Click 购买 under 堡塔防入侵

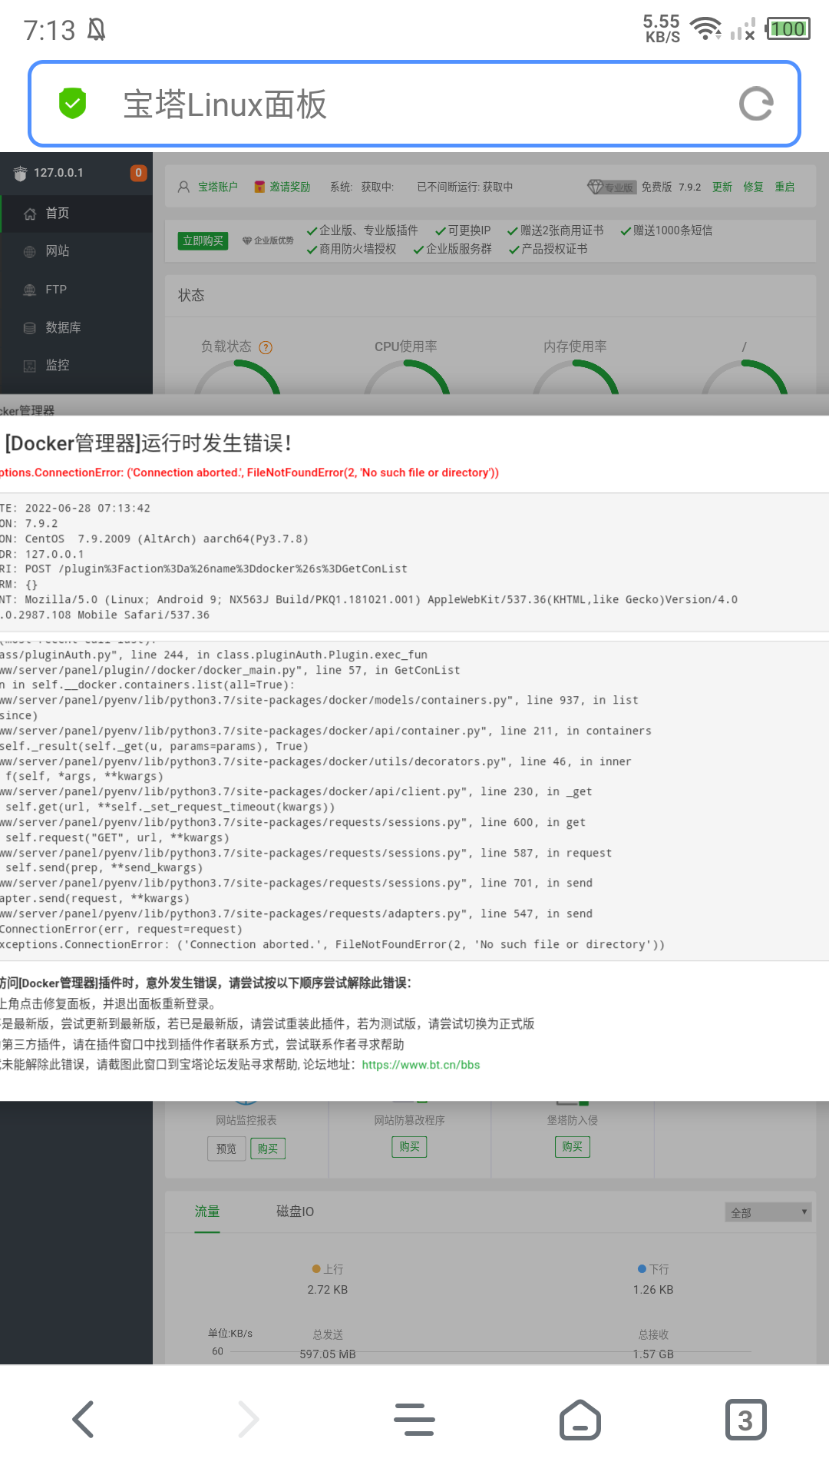coord(573,1146)
